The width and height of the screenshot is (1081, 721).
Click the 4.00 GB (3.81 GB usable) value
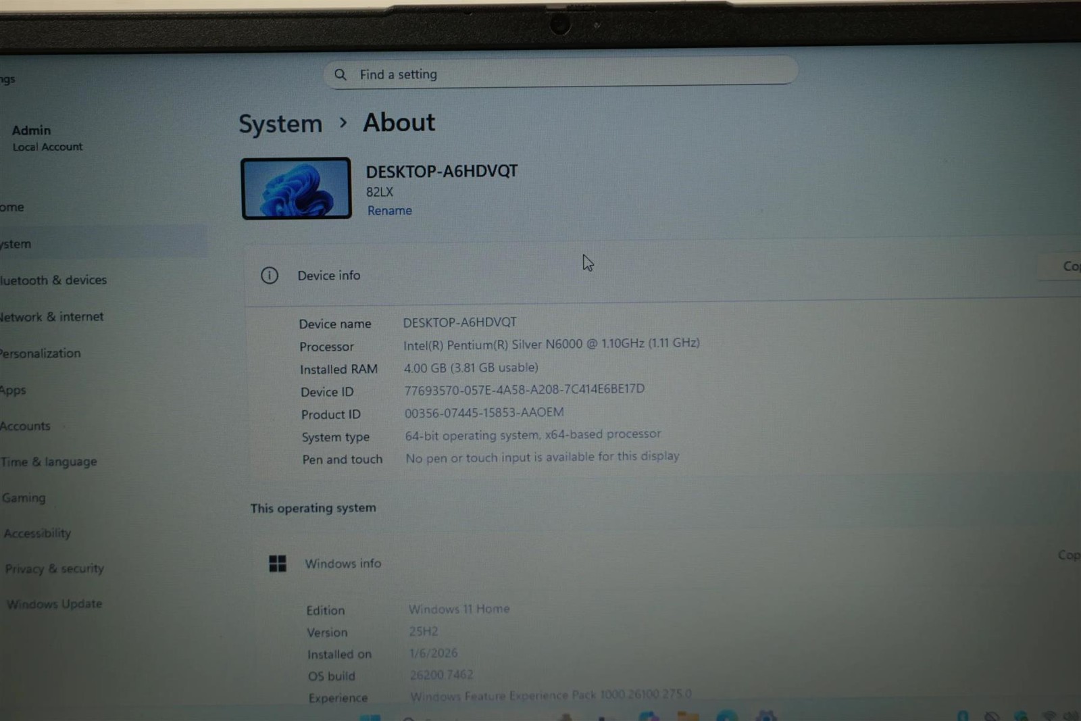[x=471, y=368]
